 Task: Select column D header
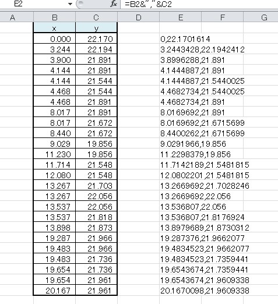(139, 17)
